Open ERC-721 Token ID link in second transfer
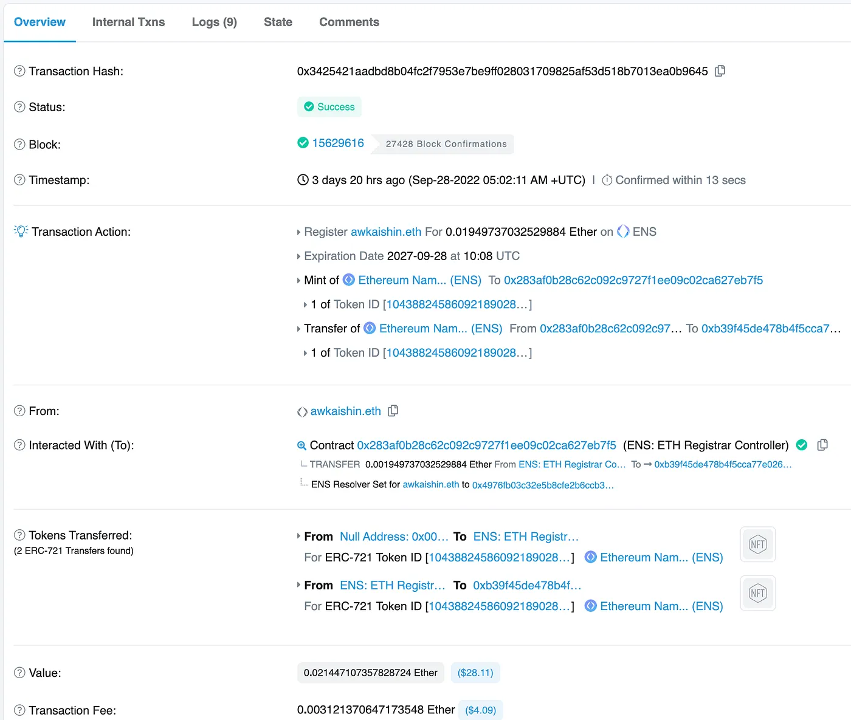This screenshot has width=851, height=720. click(x=500, y=606)
